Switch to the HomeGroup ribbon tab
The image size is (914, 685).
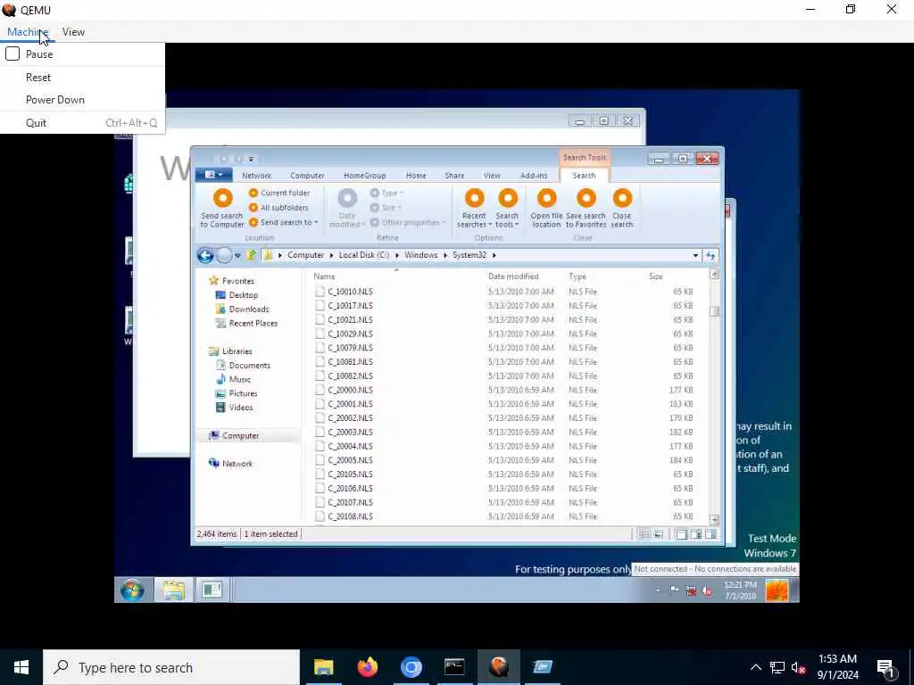[364, 176]
